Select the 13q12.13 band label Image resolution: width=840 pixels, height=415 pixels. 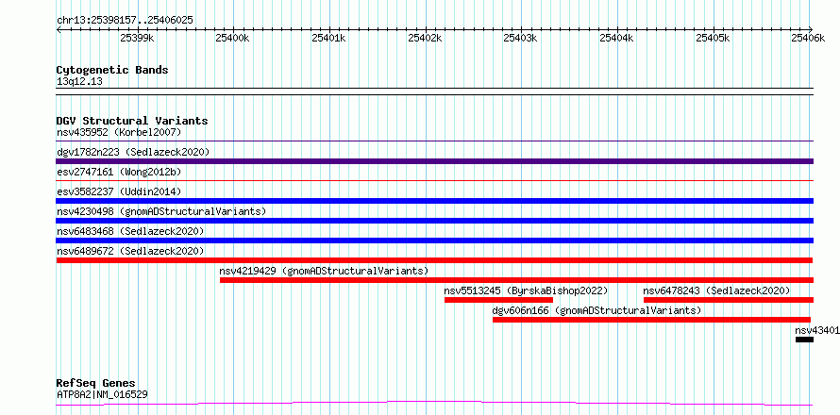(x=79, y=82)
